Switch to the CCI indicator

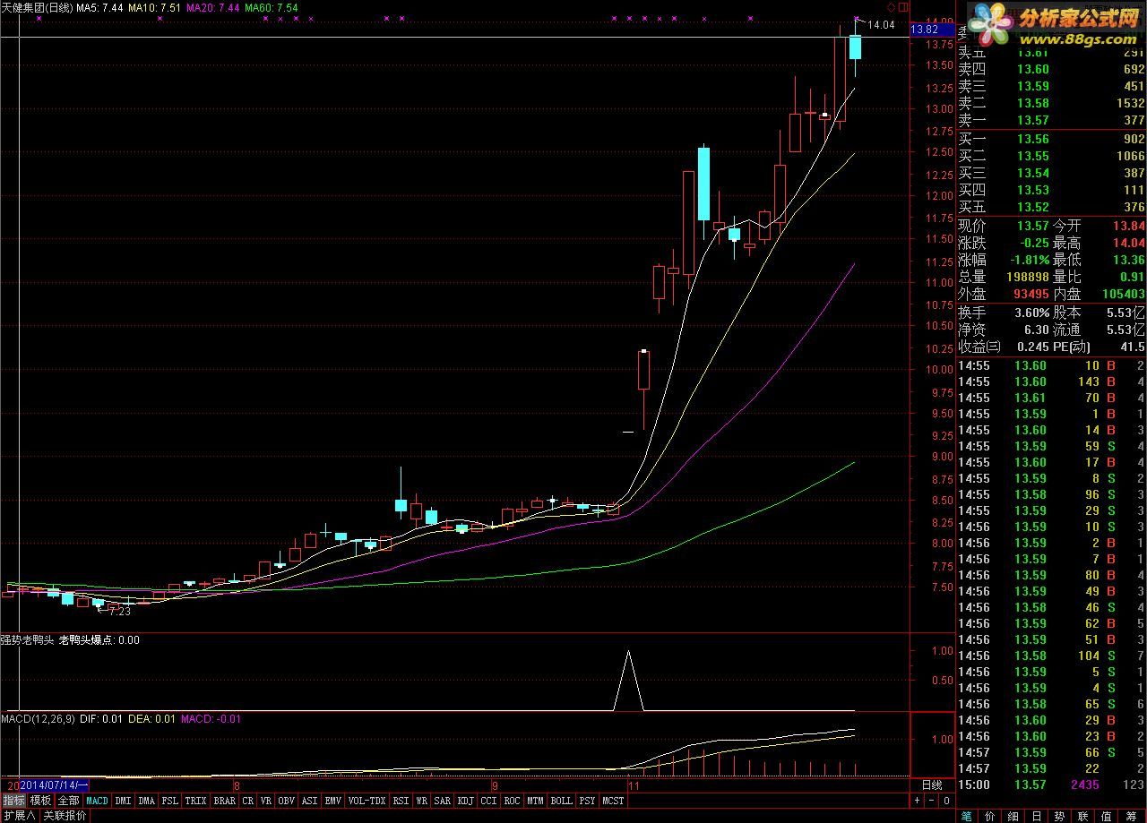(x=488, y=801)
